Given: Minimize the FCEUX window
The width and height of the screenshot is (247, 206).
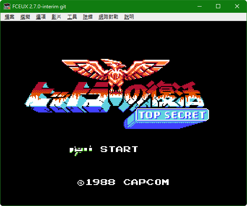Looking at the screenshot, I should (x=200, y=6).
